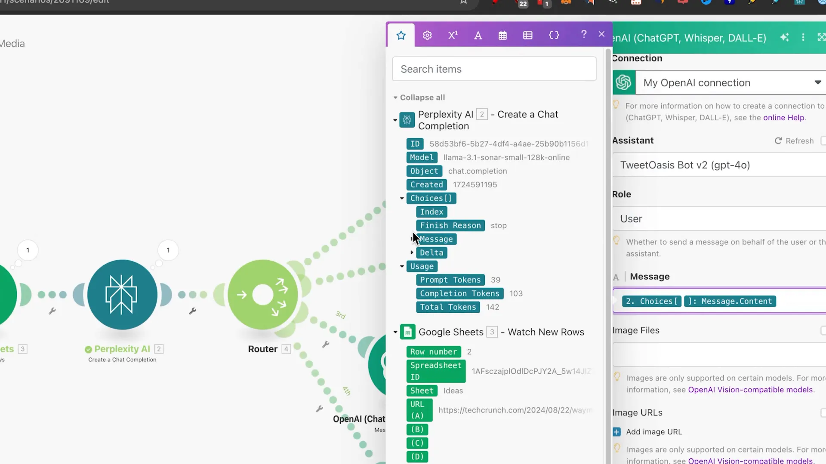Click Google Sheets icon in mapping list
Image resolution: width=826 pixels, height=464 pixels.
click(407, 332)
